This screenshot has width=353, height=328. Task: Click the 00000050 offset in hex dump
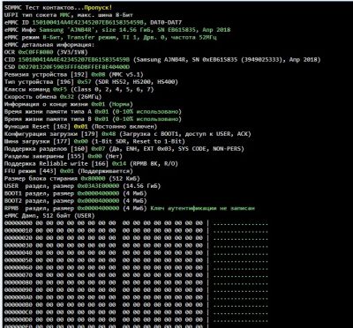pyautogui.click(x=19, y=260)
